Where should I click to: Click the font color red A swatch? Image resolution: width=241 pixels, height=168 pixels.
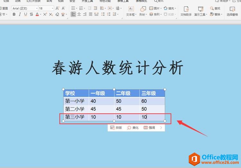37,14
